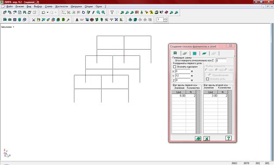
Task: Click the yellow running figure icon
Action: click(151, 12)
